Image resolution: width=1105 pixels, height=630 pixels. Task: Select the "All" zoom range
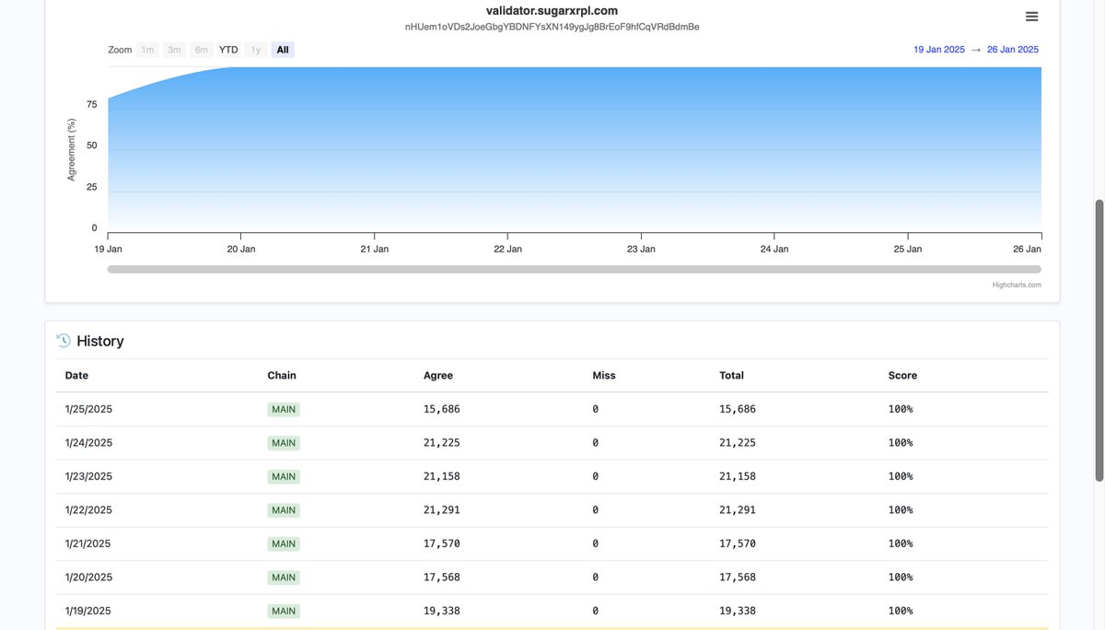click(282, 50)
